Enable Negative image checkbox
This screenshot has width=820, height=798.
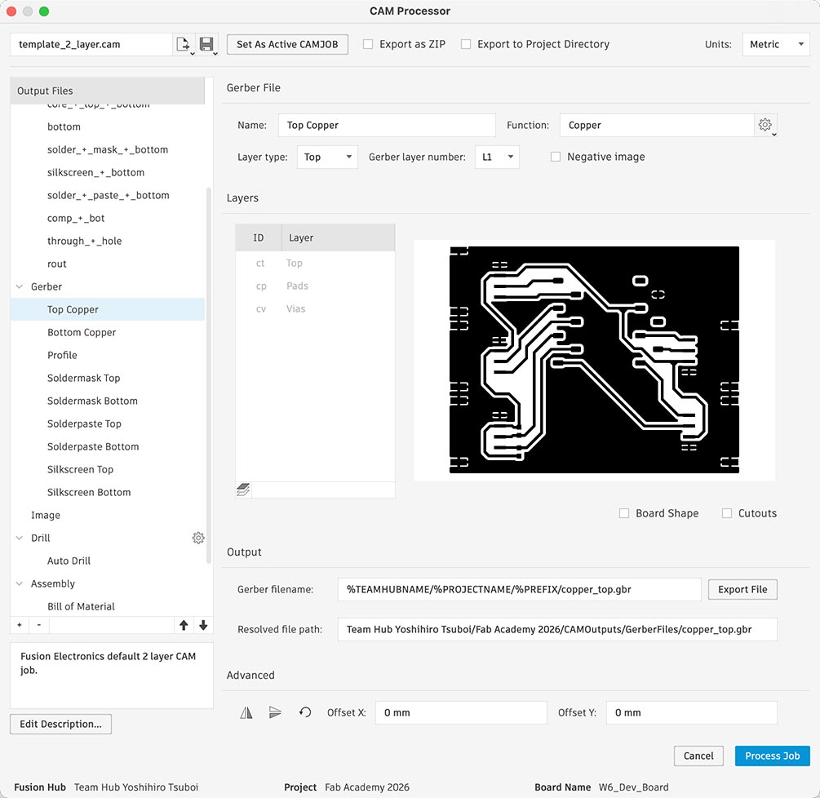point(556,157)
